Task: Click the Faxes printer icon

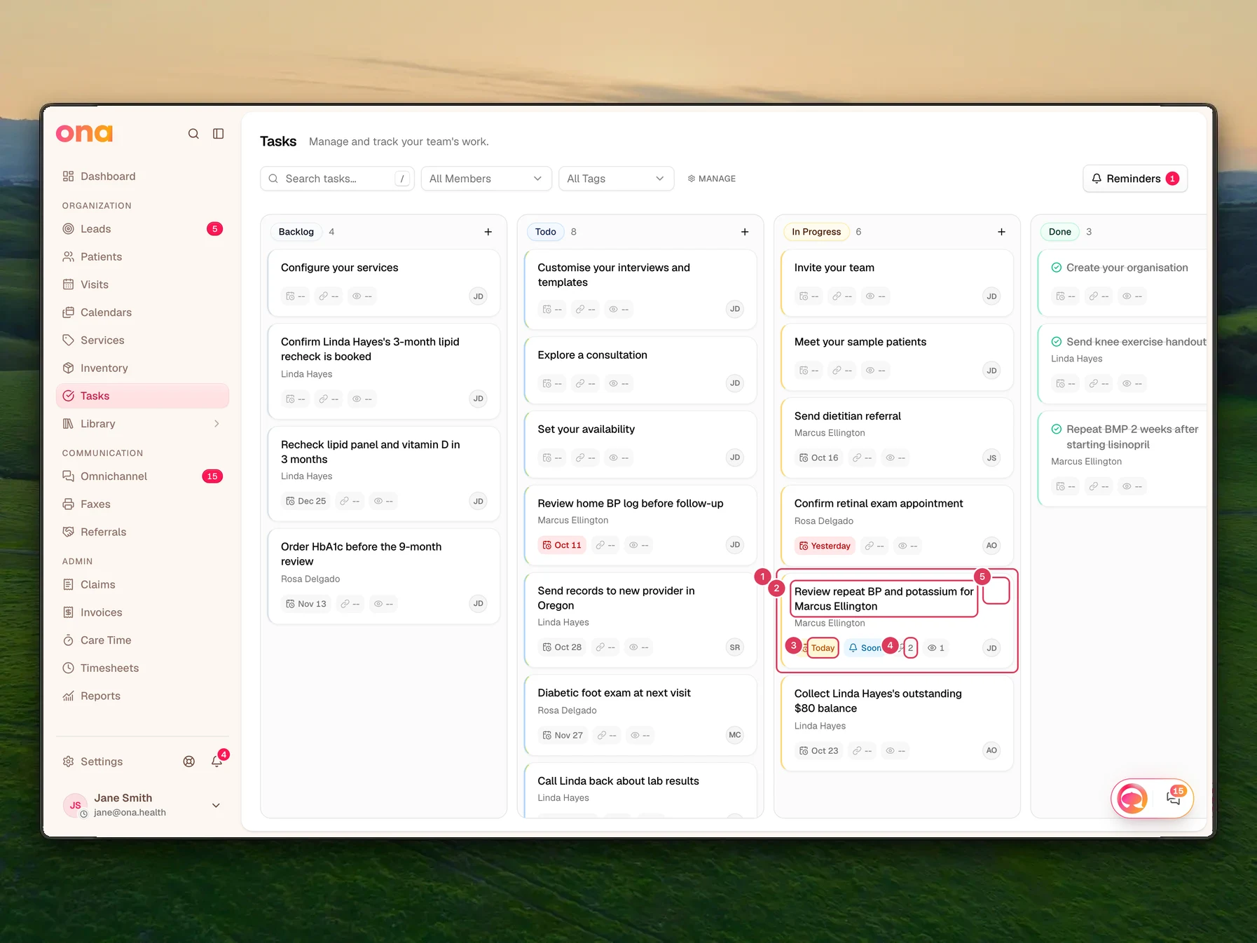Action: (68, 504)
